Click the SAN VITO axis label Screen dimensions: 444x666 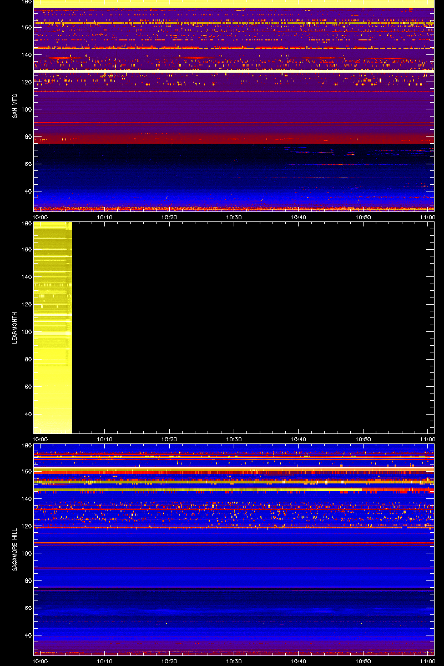click(x=15, y=105)
